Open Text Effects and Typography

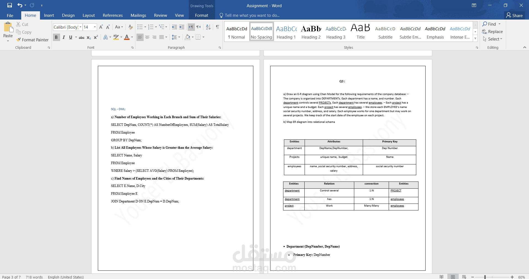106,37
